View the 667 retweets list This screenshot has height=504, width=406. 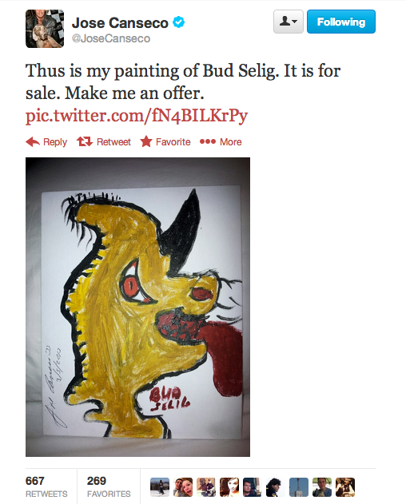(46, 486)
